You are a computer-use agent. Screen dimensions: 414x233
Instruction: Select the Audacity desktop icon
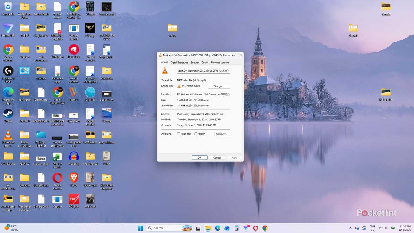point(74,158)
